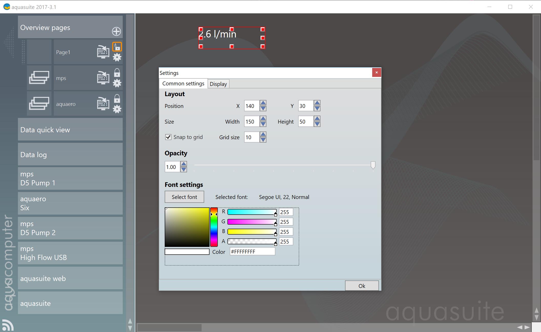Click the aquaero page stacked-windows icon

click(x=39, y=104)
